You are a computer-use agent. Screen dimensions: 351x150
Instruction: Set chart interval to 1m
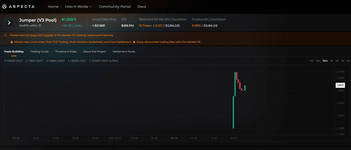312,61
